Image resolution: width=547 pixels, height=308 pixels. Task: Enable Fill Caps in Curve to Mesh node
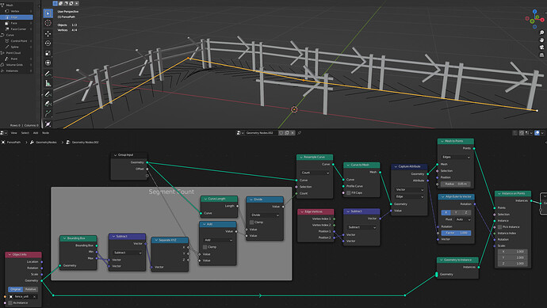(x=349, y=192)
